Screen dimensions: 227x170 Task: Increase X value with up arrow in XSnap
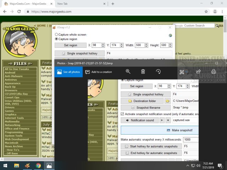pyautogui.click(x=103, y=44)
